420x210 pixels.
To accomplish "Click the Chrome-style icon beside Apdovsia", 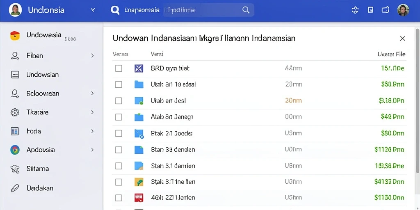I will click(15, 150).
